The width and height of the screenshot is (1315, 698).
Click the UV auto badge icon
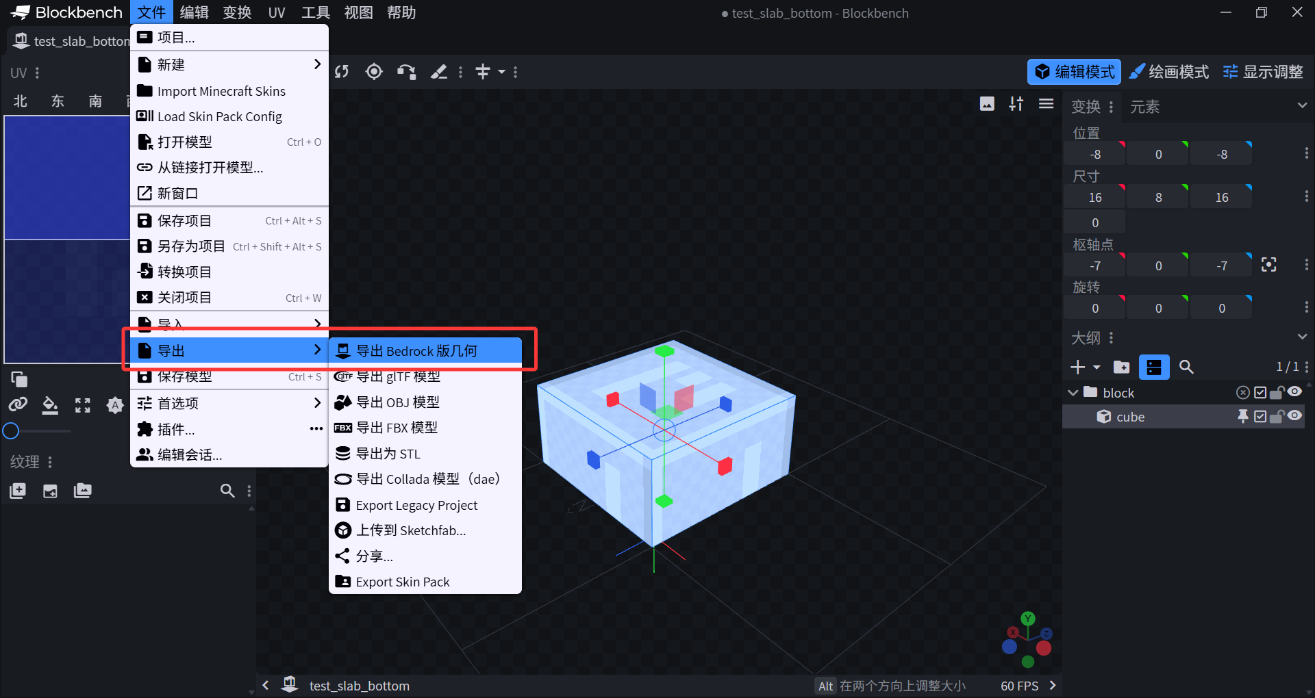pyautogui.click(x=115, y=405)
